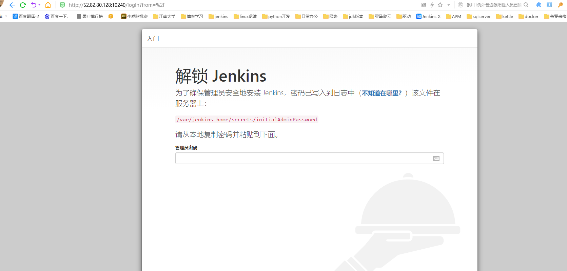Open the QR code grid icon
The width and height of the screenshot is (567, 271).
pyautogui.click(x=424, y=5)
